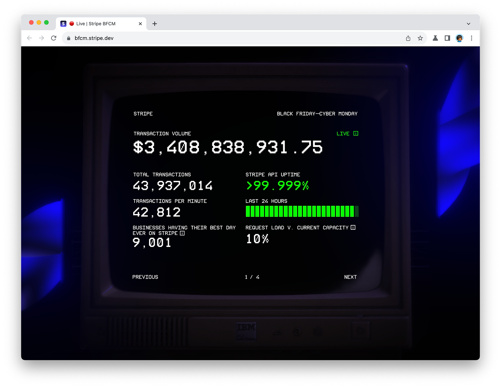Toggle the side panel icon
The height and width of the screenshot is (388, 501).
pos(447,38)
